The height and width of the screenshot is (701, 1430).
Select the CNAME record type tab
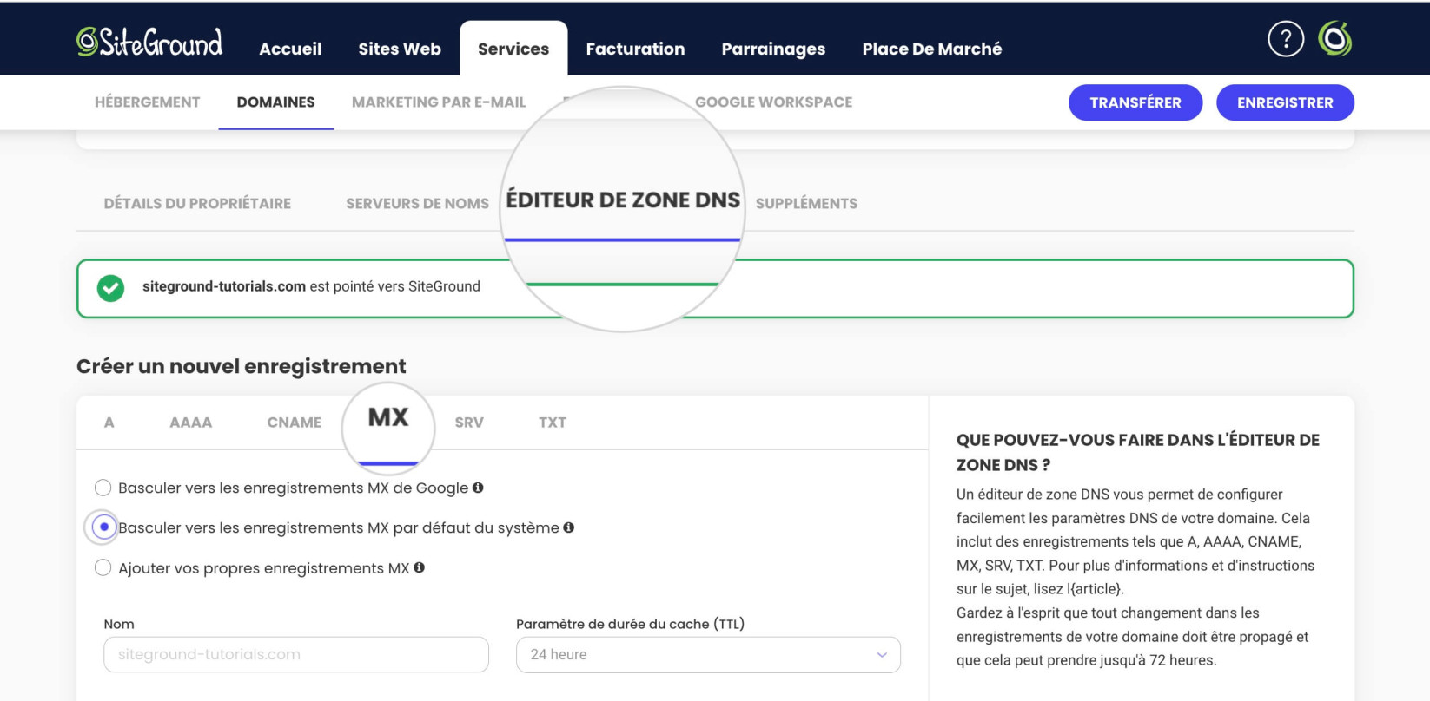tap(295, 423)
